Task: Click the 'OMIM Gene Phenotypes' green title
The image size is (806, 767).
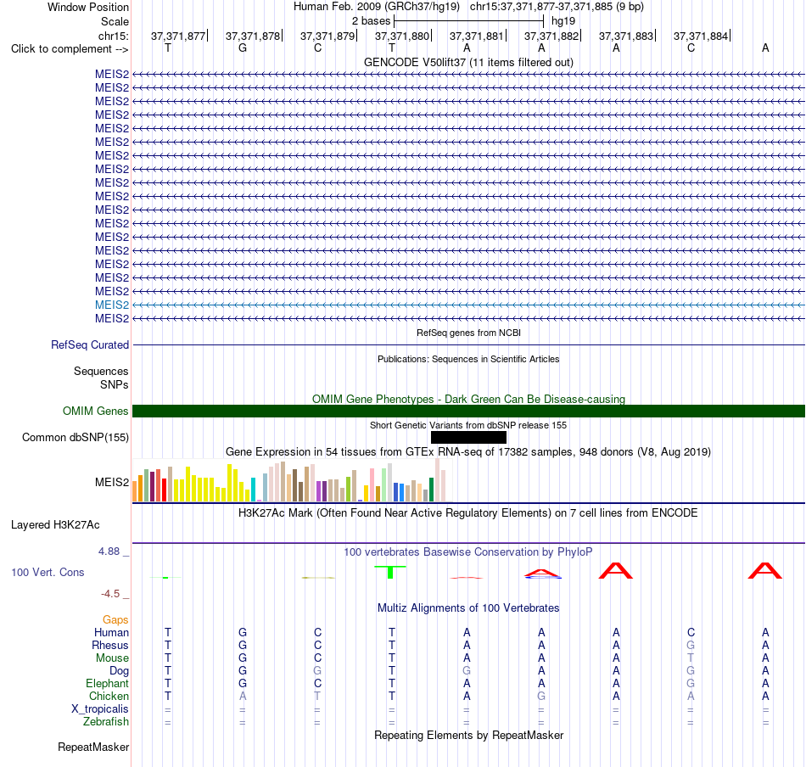Action: coord(468,399)
